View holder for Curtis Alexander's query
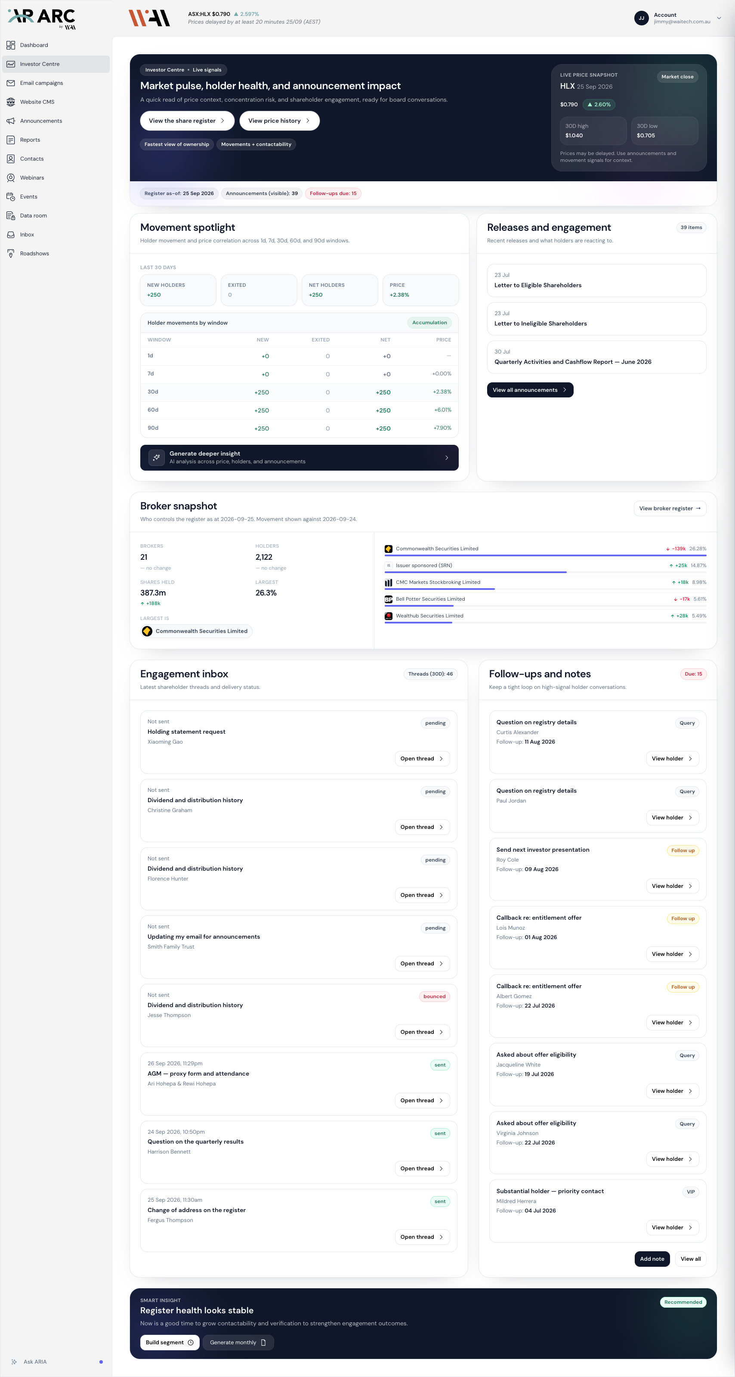The height and width of the screenshot is (1377, 735). 672,759
